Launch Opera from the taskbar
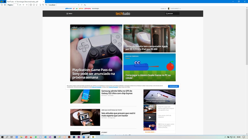 tap(26, 137)
